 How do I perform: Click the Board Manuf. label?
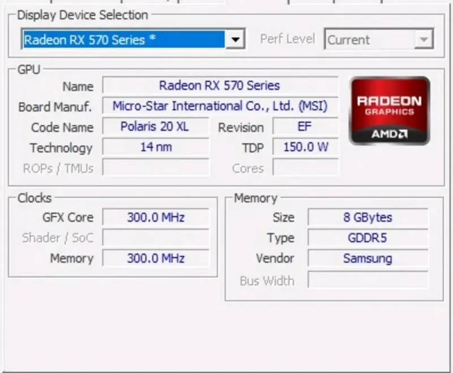point(55,107)
